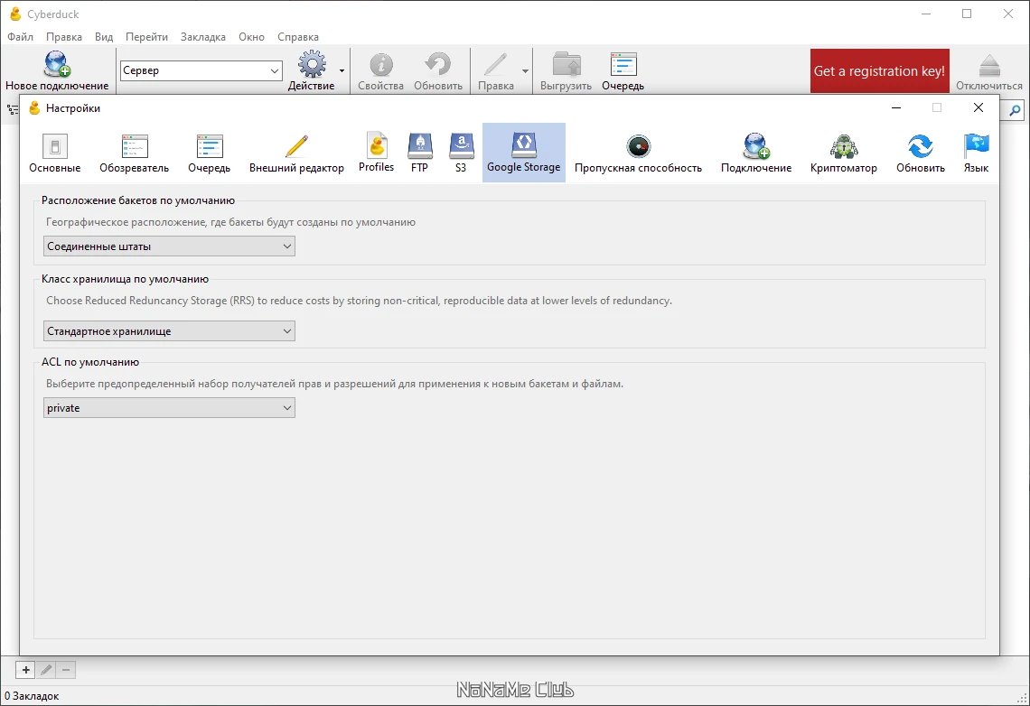Click the '0 Закладок' status bar text
The image size is (1030, 706).
point(32,696)
